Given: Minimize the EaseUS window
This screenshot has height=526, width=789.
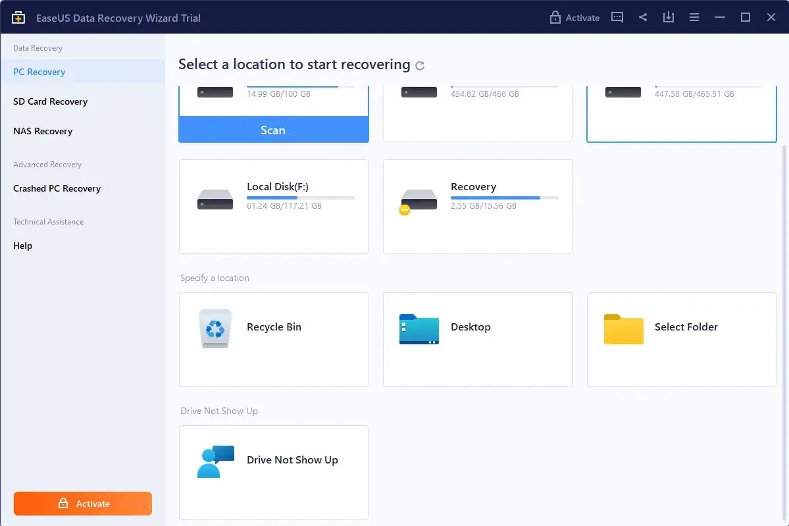Looking at the screenshot, I should [x=719, y=17].
